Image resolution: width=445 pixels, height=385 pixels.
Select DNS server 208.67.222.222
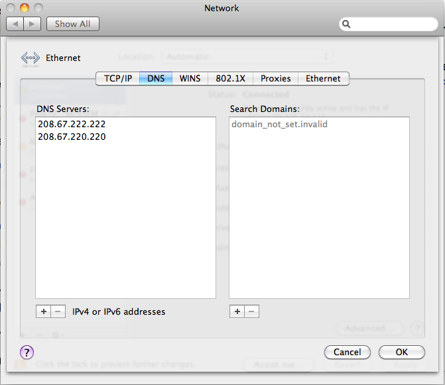tap(125, 124)
